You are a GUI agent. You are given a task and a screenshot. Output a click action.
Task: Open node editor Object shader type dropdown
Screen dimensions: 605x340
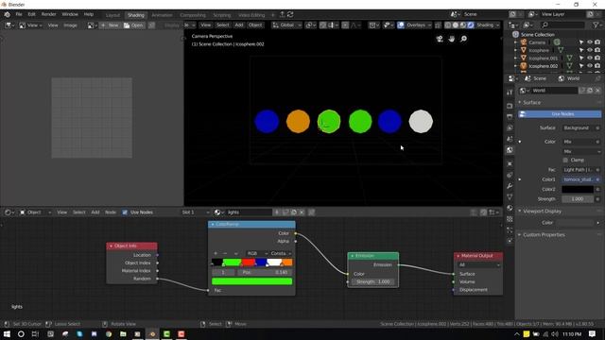[x=36, y=212]
